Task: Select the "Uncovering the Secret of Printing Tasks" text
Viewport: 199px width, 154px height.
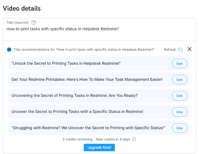Action: [x=74, y=96]
